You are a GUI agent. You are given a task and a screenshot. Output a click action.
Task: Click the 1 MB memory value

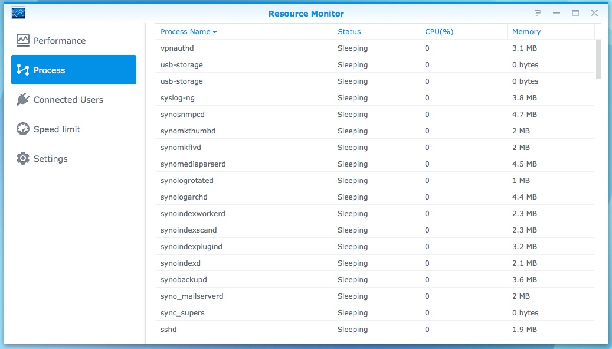pos(521,180)
